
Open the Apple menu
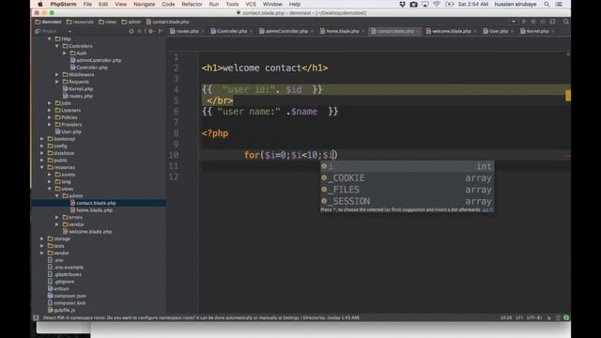coord(40,4)
